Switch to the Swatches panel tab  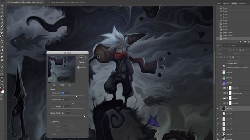point(226,3)
